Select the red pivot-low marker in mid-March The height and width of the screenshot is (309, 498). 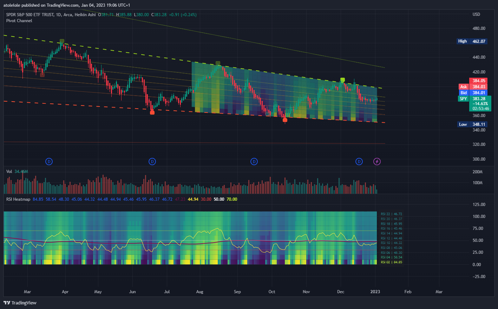[x=42, y=75]
